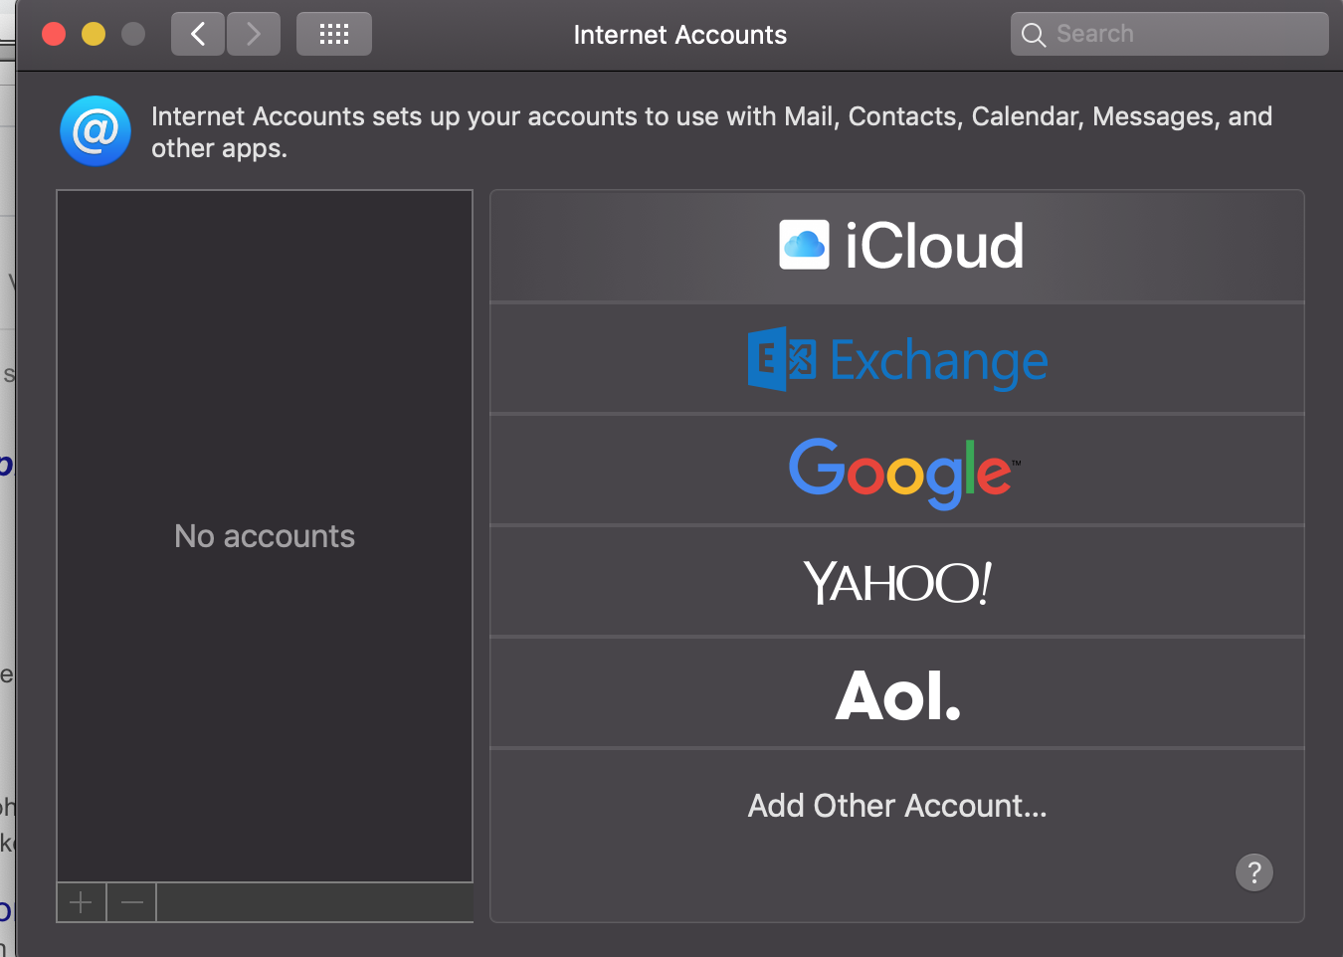Click the blue @ Internet Accounts icon
The image size is (1343, 957).
[x=96, y=131]
